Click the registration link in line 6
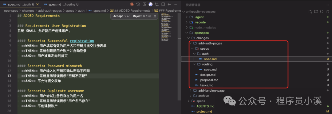This screenshot has height=114, width=332. click(x=82, y=41)
